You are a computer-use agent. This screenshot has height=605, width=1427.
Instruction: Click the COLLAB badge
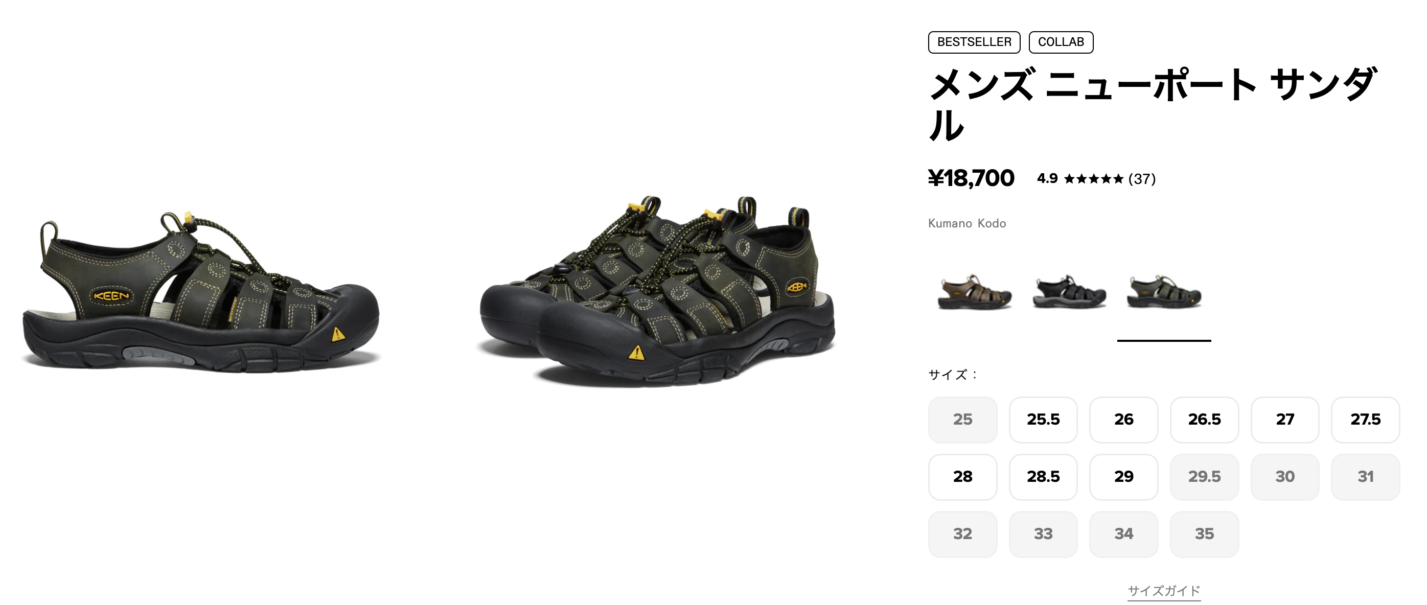click(x=1061, y=42)
